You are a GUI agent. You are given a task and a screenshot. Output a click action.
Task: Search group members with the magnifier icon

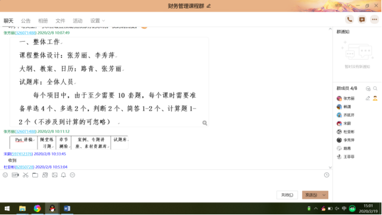[x=375, y=88]
